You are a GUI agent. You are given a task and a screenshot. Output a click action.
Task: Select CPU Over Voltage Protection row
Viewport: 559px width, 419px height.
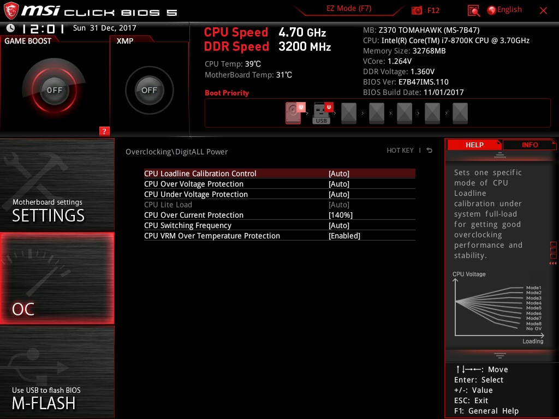279,184
